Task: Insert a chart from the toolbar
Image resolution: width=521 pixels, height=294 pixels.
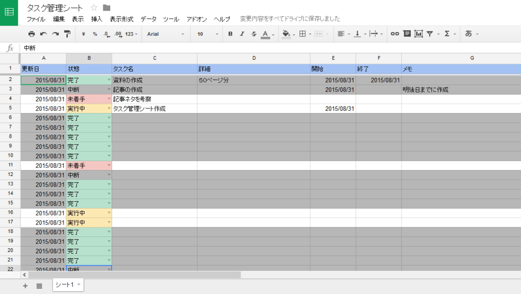Action: [x=418, y=34]
